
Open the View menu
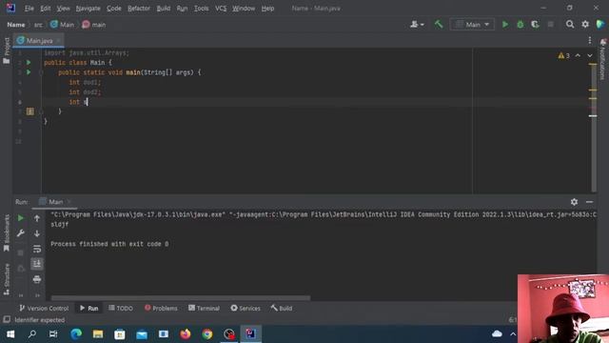63,9
